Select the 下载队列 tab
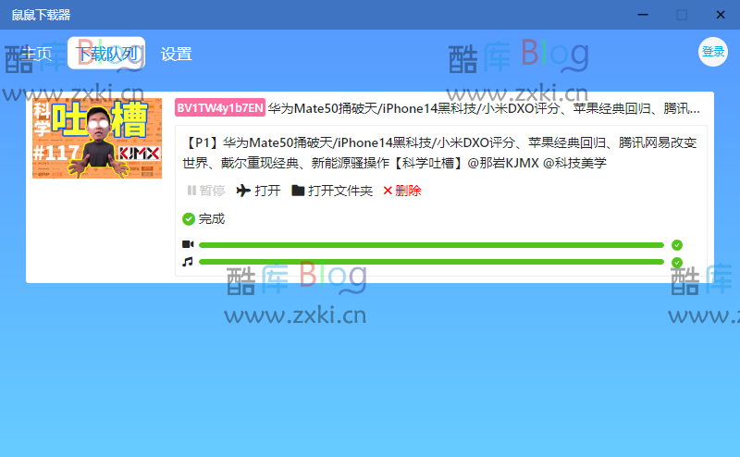 pyautogui.click(x=106, y=54)
